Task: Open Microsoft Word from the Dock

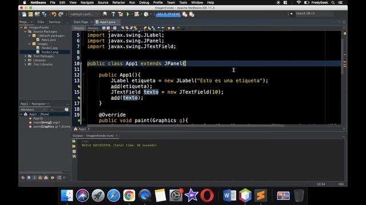Action: [230, 195]
